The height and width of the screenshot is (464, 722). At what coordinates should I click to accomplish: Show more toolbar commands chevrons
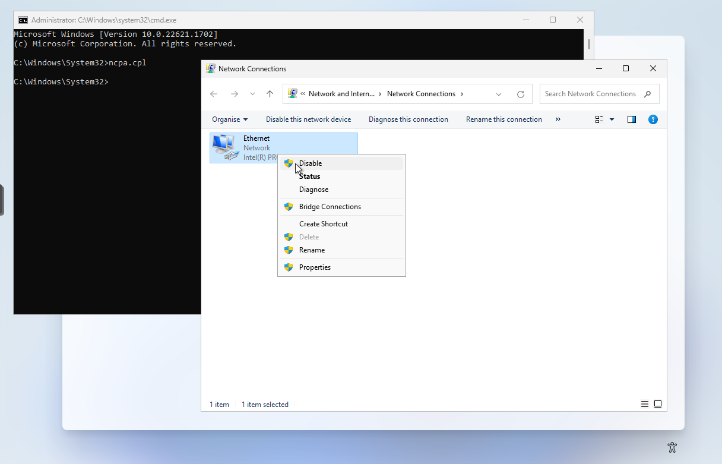click(558, 119)
